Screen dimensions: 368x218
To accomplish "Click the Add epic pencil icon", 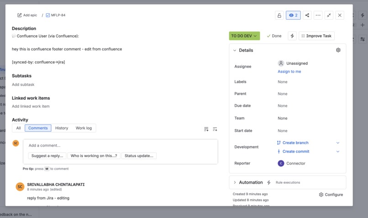I will point(20,15).
